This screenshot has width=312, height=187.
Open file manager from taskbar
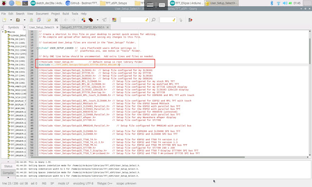point(19,3)
